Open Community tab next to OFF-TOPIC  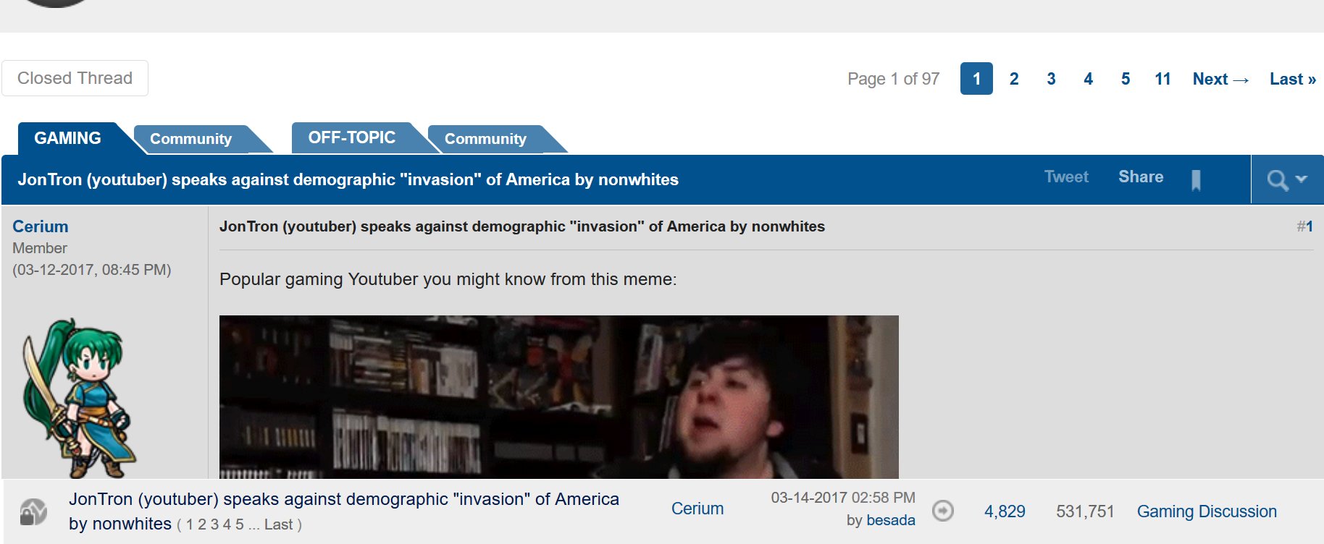click(485, 139)
